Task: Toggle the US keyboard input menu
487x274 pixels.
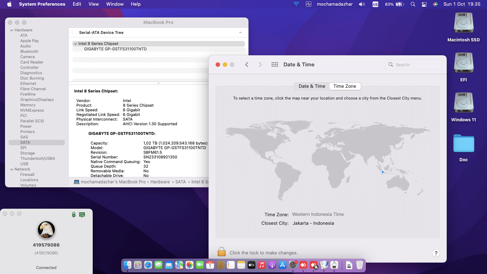Action: pos(375,4)
